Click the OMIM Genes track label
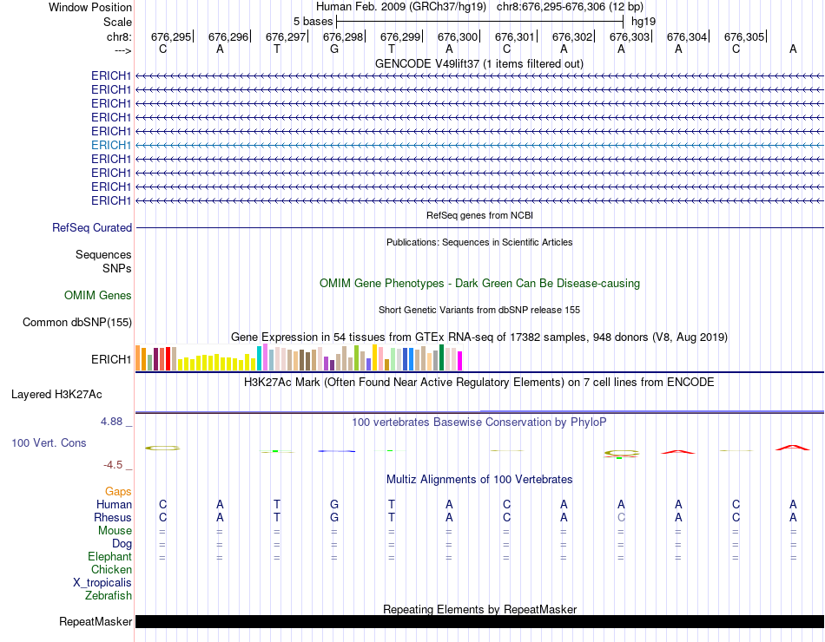 (98, 296)
